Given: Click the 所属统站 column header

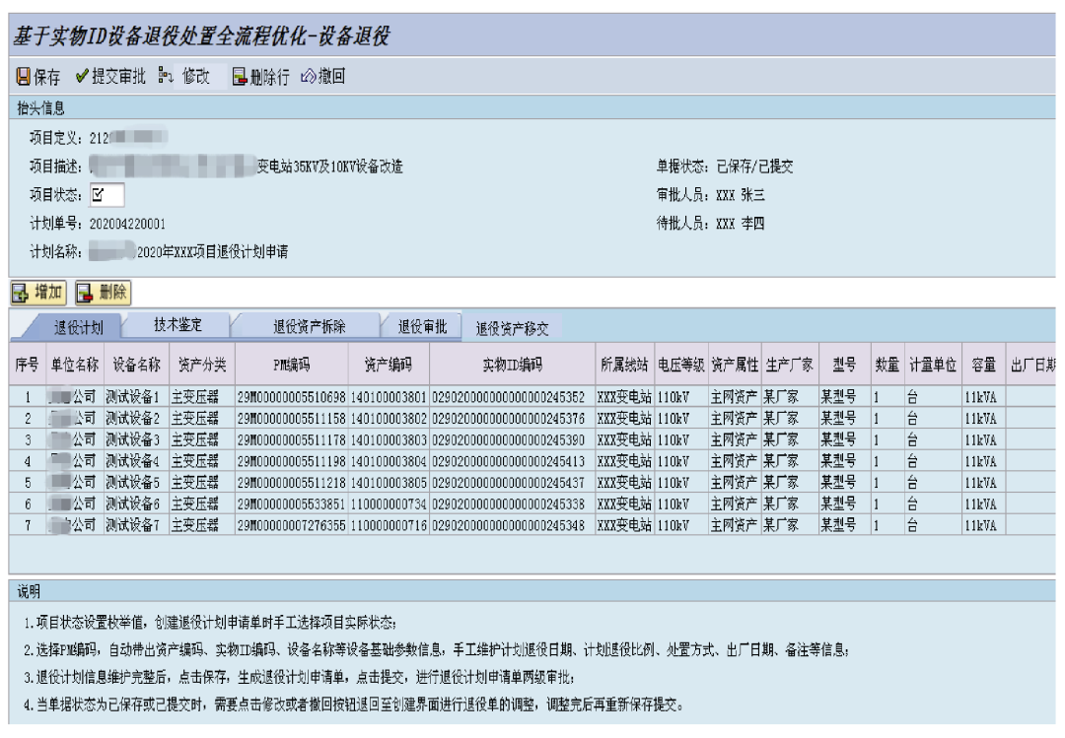Looking at the screenshot, I should click(624, 365).
